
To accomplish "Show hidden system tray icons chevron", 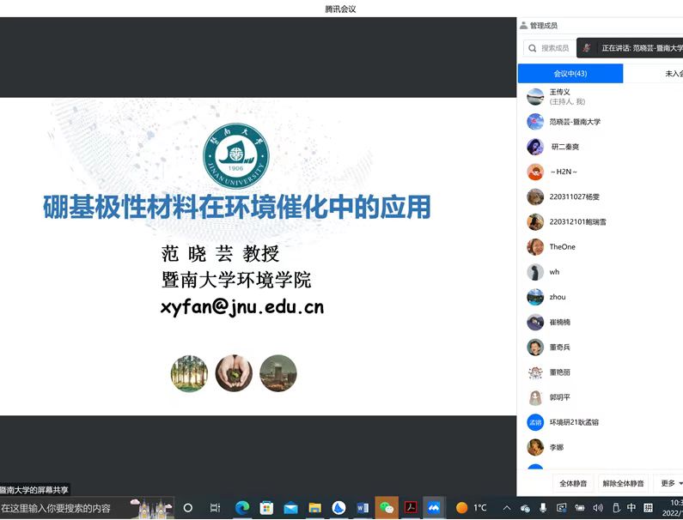I will [x=507, y=507].
